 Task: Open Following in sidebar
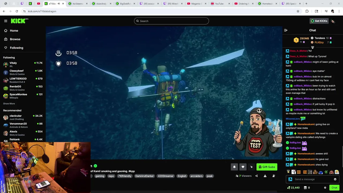14,48
